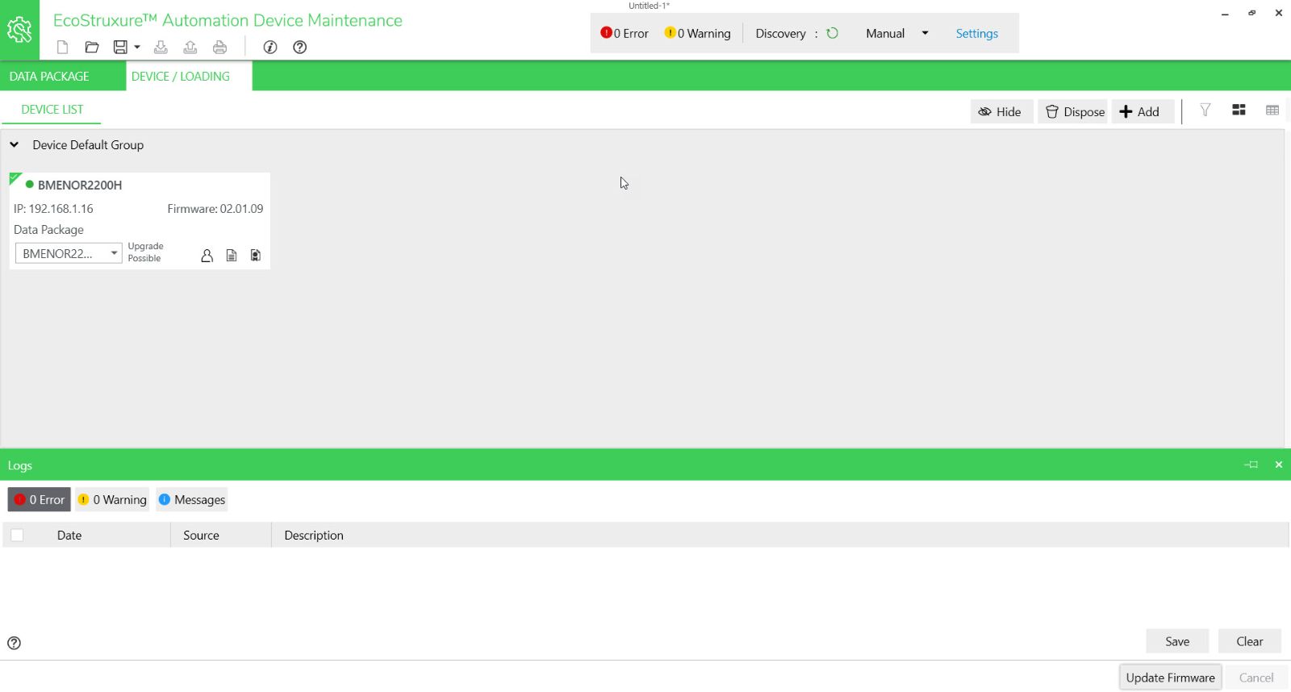Toggle the 0 Error log filter
The image size is (1291, 692).
click(x=40, y=499)
